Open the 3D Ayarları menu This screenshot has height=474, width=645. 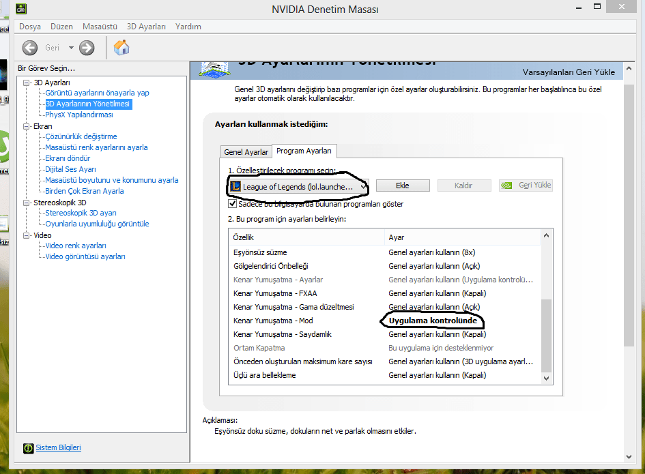coord(146,27)
